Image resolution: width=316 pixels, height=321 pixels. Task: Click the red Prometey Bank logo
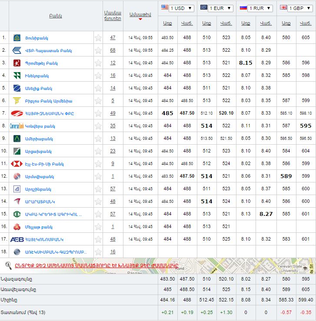coord(17,63)
